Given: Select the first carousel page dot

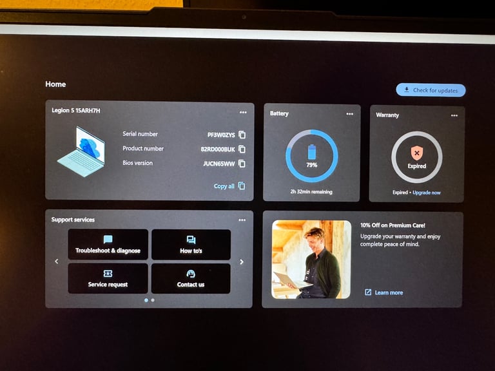Looking at the screenshot, I should (146, 300).
